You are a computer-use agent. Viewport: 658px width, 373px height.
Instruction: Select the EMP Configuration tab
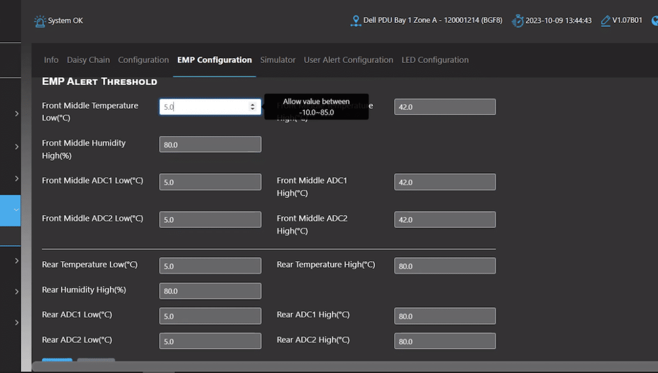tap(214, 60)
